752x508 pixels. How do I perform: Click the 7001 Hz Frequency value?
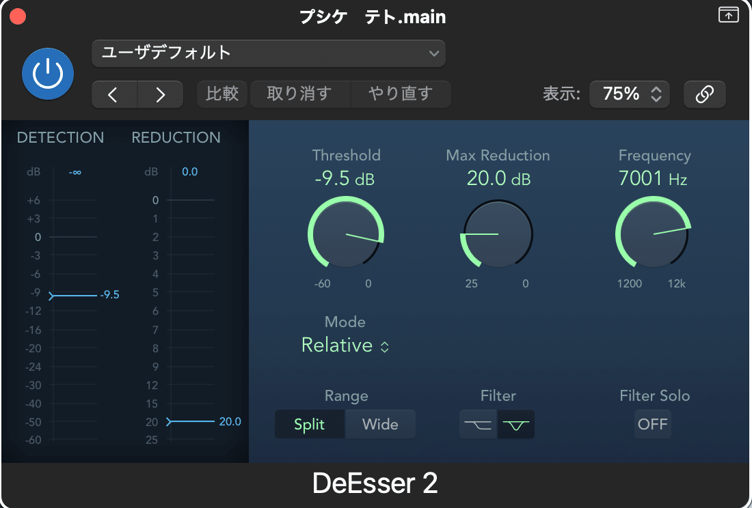[653, 179]
